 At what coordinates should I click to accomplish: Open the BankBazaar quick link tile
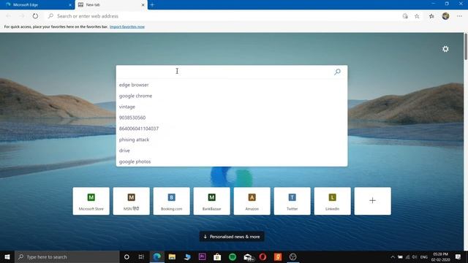(211, 201)
